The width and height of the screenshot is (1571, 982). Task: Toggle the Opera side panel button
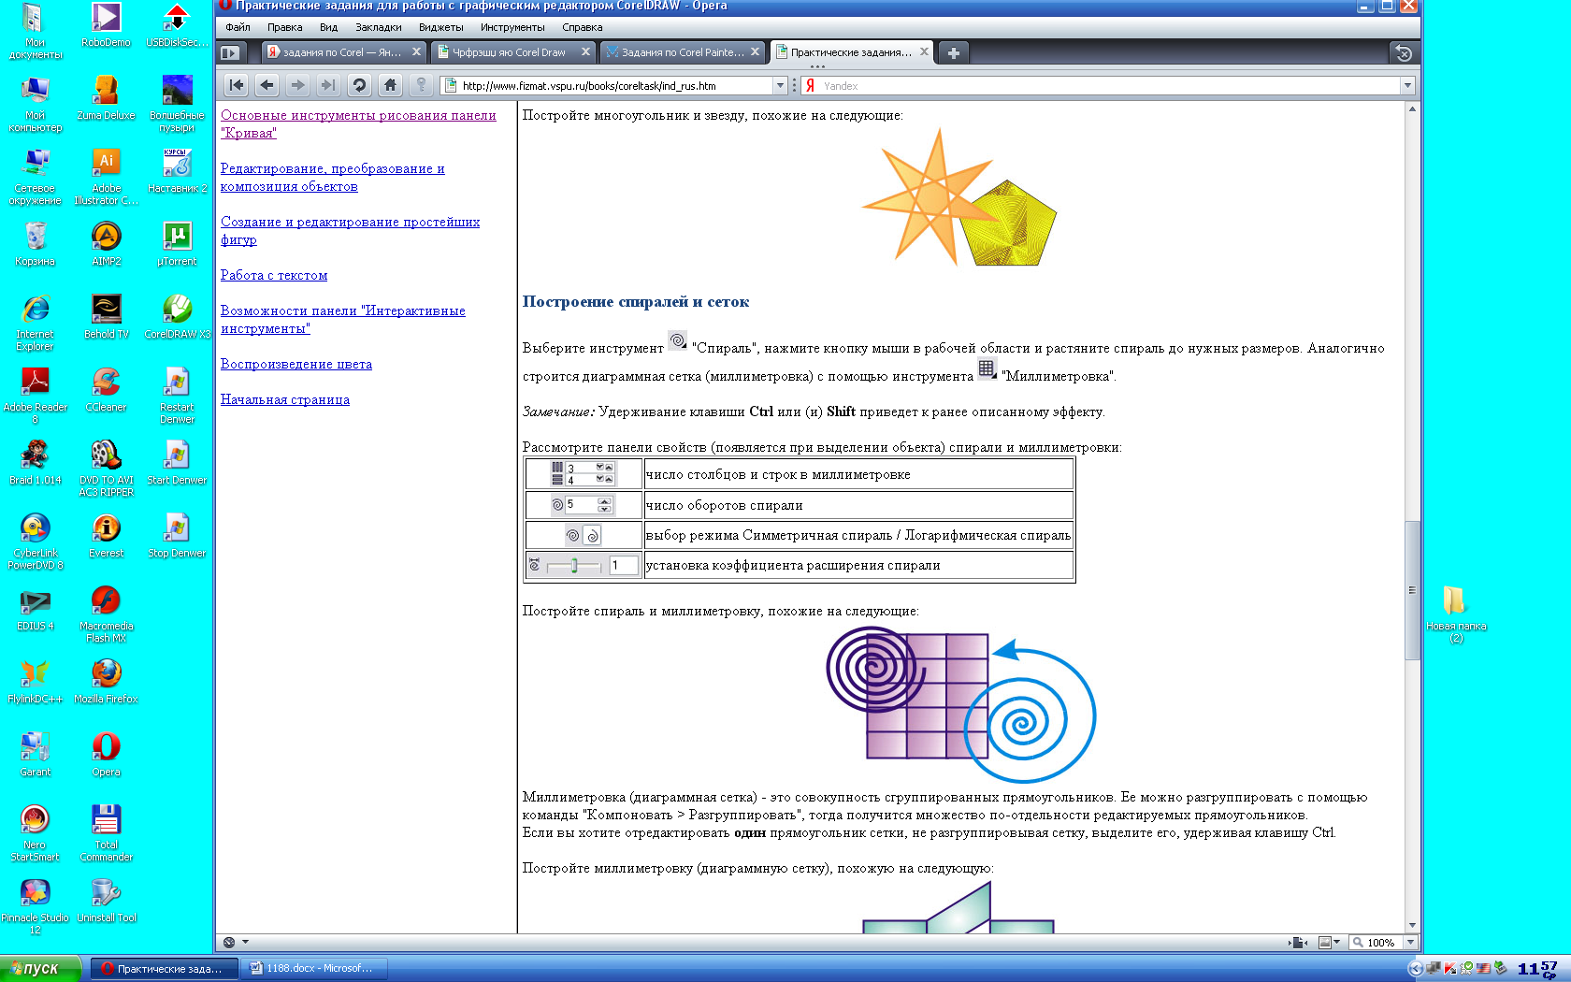pyautogui.click(x=230, y=52)
